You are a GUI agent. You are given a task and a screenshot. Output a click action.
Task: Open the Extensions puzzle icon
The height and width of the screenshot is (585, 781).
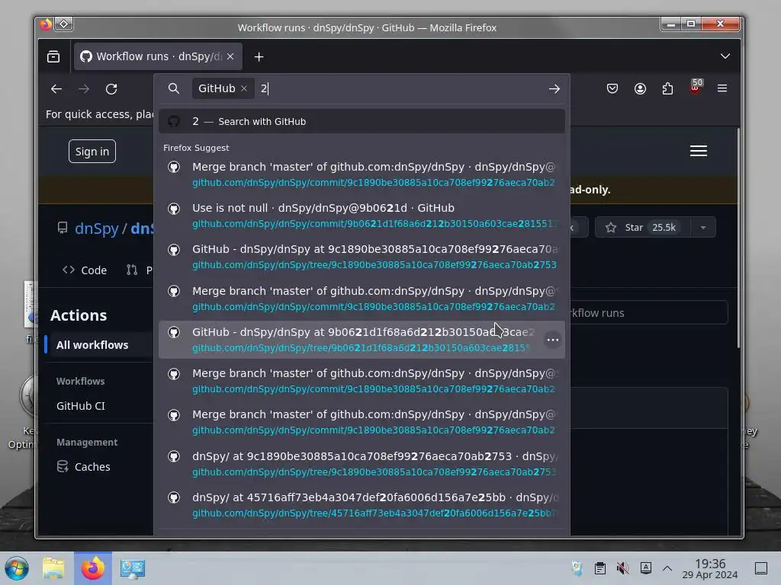click(667, 88)
